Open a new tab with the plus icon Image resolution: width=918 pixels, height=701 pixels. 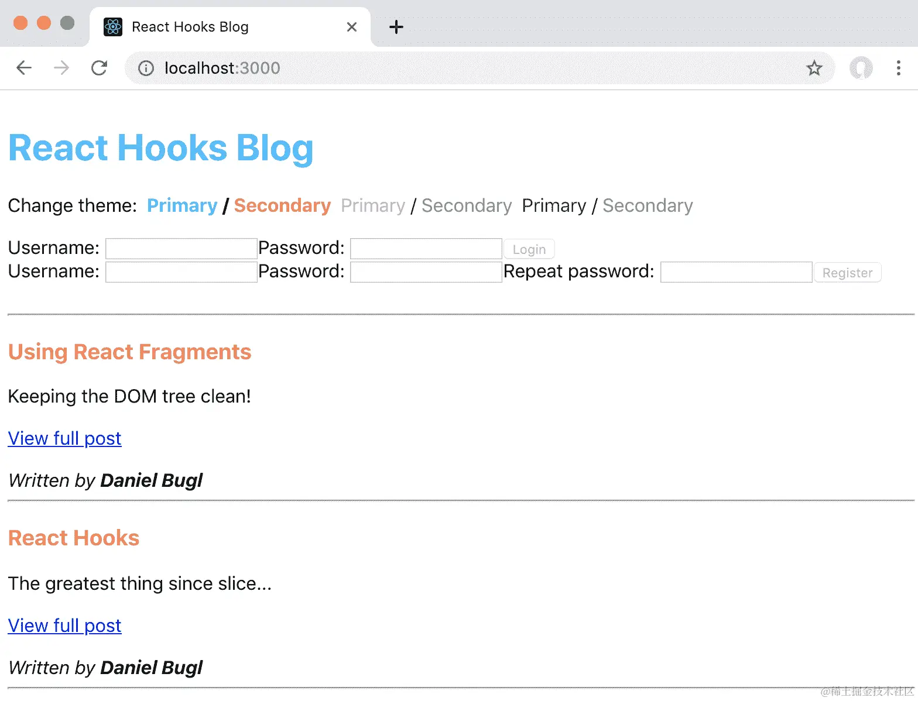(396, 27)
